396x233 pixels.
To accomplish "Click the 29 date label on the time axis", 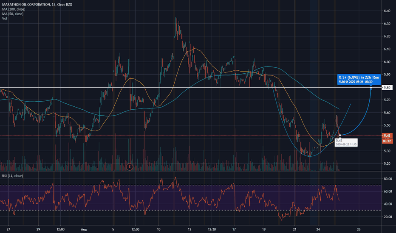I will point(38,230).
